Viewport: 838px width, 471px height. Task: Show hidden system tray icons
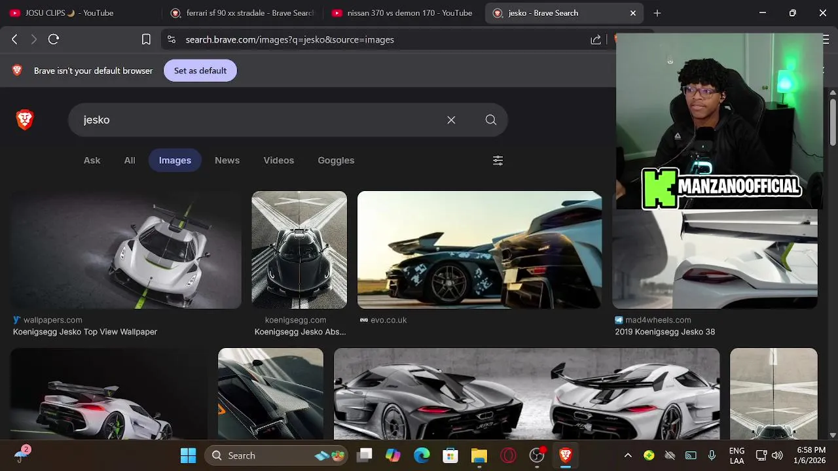628,455
